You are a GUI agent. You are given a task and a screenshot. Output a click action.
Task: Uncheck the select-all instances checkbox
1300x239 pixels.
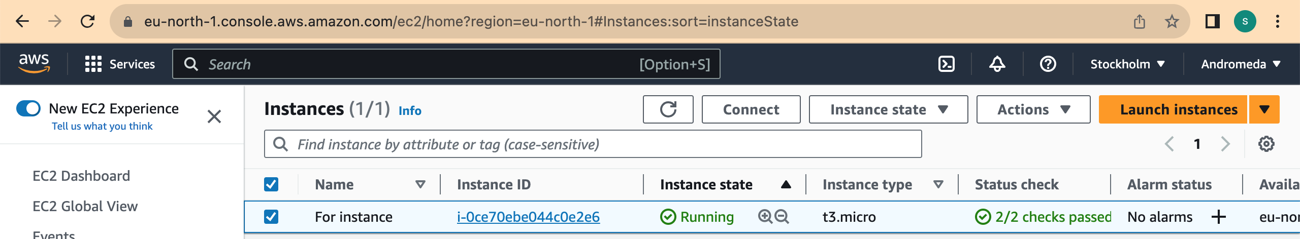(x=271, y=184)
